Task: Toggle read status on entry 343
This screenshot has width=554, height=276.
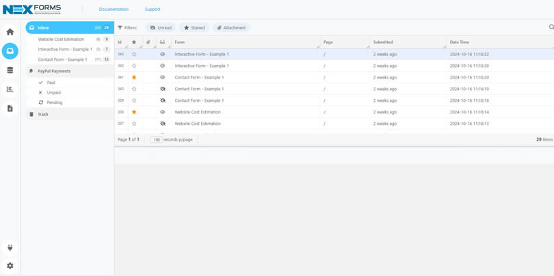Action: point(163,55)
